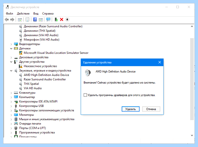Click the monitor icon beside Мониторы

click(x=16, y=115)
